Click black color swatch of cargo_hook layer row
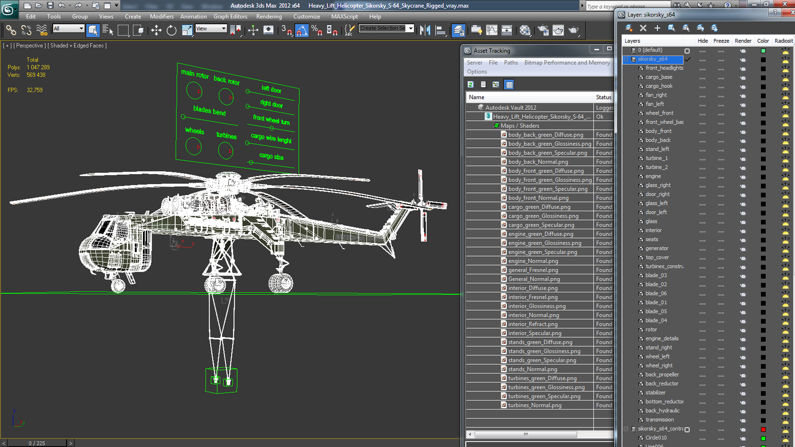Screen dimensions: 795x447 tap(763, 87)
